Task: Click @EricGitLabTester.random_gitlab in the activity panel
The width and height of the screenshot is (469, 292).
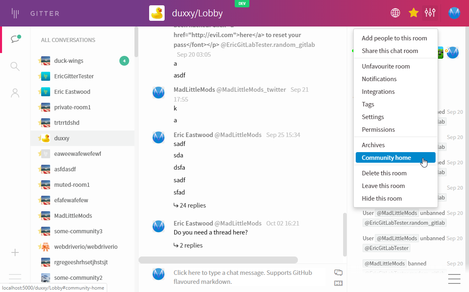Action: 405,223
